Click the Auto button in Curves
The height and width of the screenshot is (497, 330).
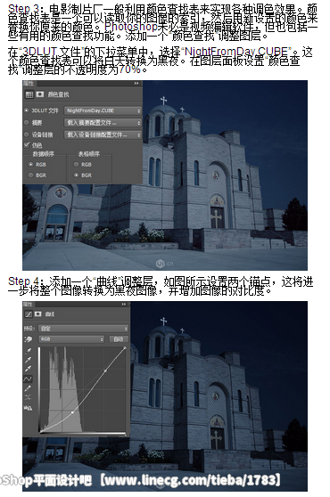[119, 339]
